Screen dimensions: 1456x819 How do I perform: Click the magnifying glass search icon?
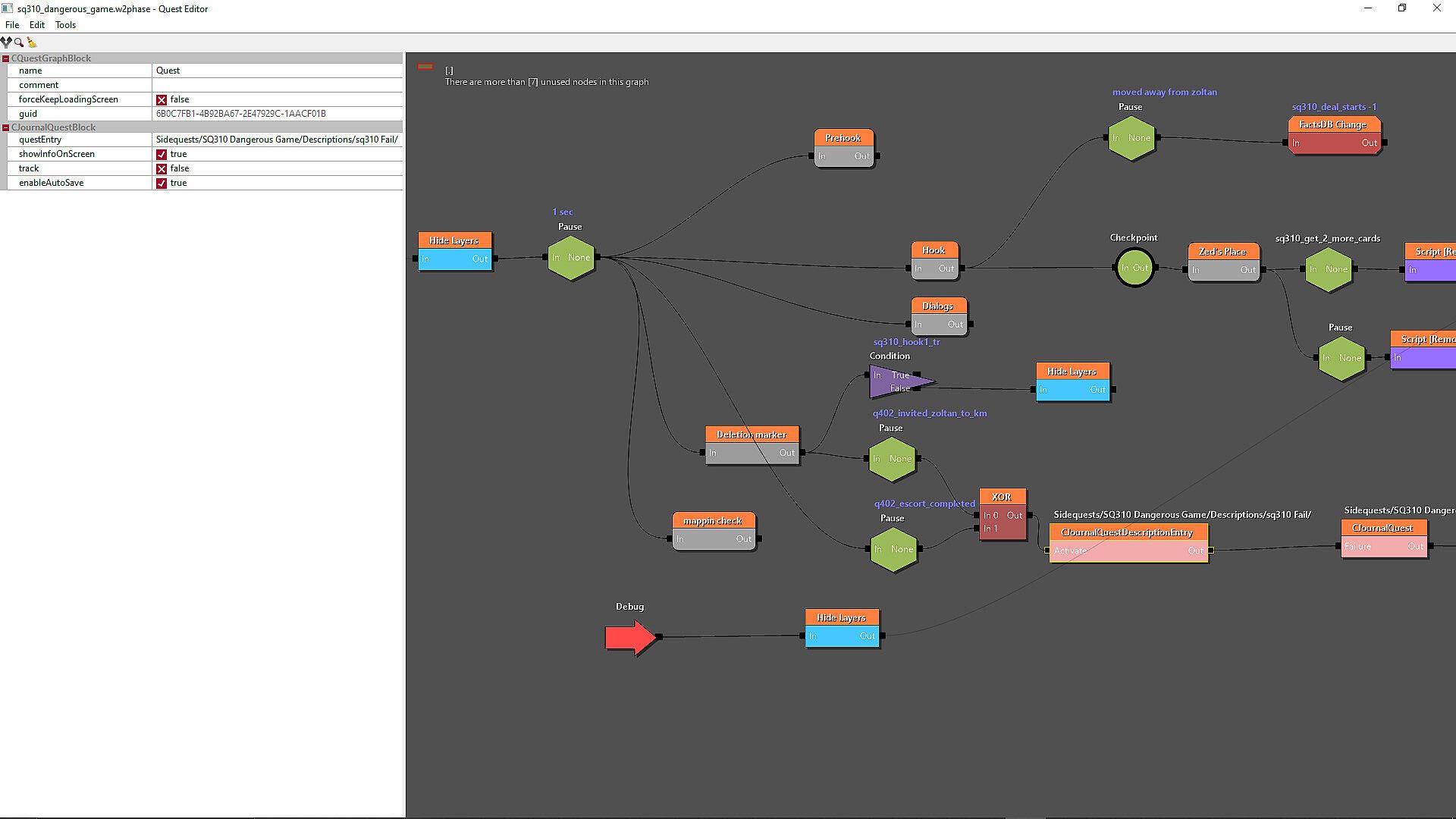click(x=19, y=42)
